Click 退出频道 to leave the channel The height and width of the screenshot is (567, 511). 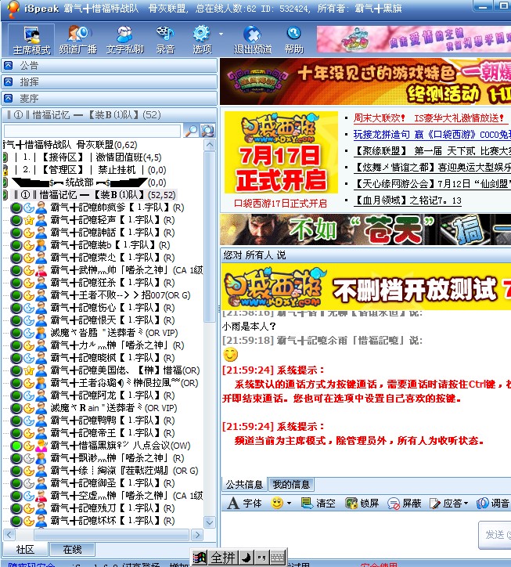click(x=252, y=39)
